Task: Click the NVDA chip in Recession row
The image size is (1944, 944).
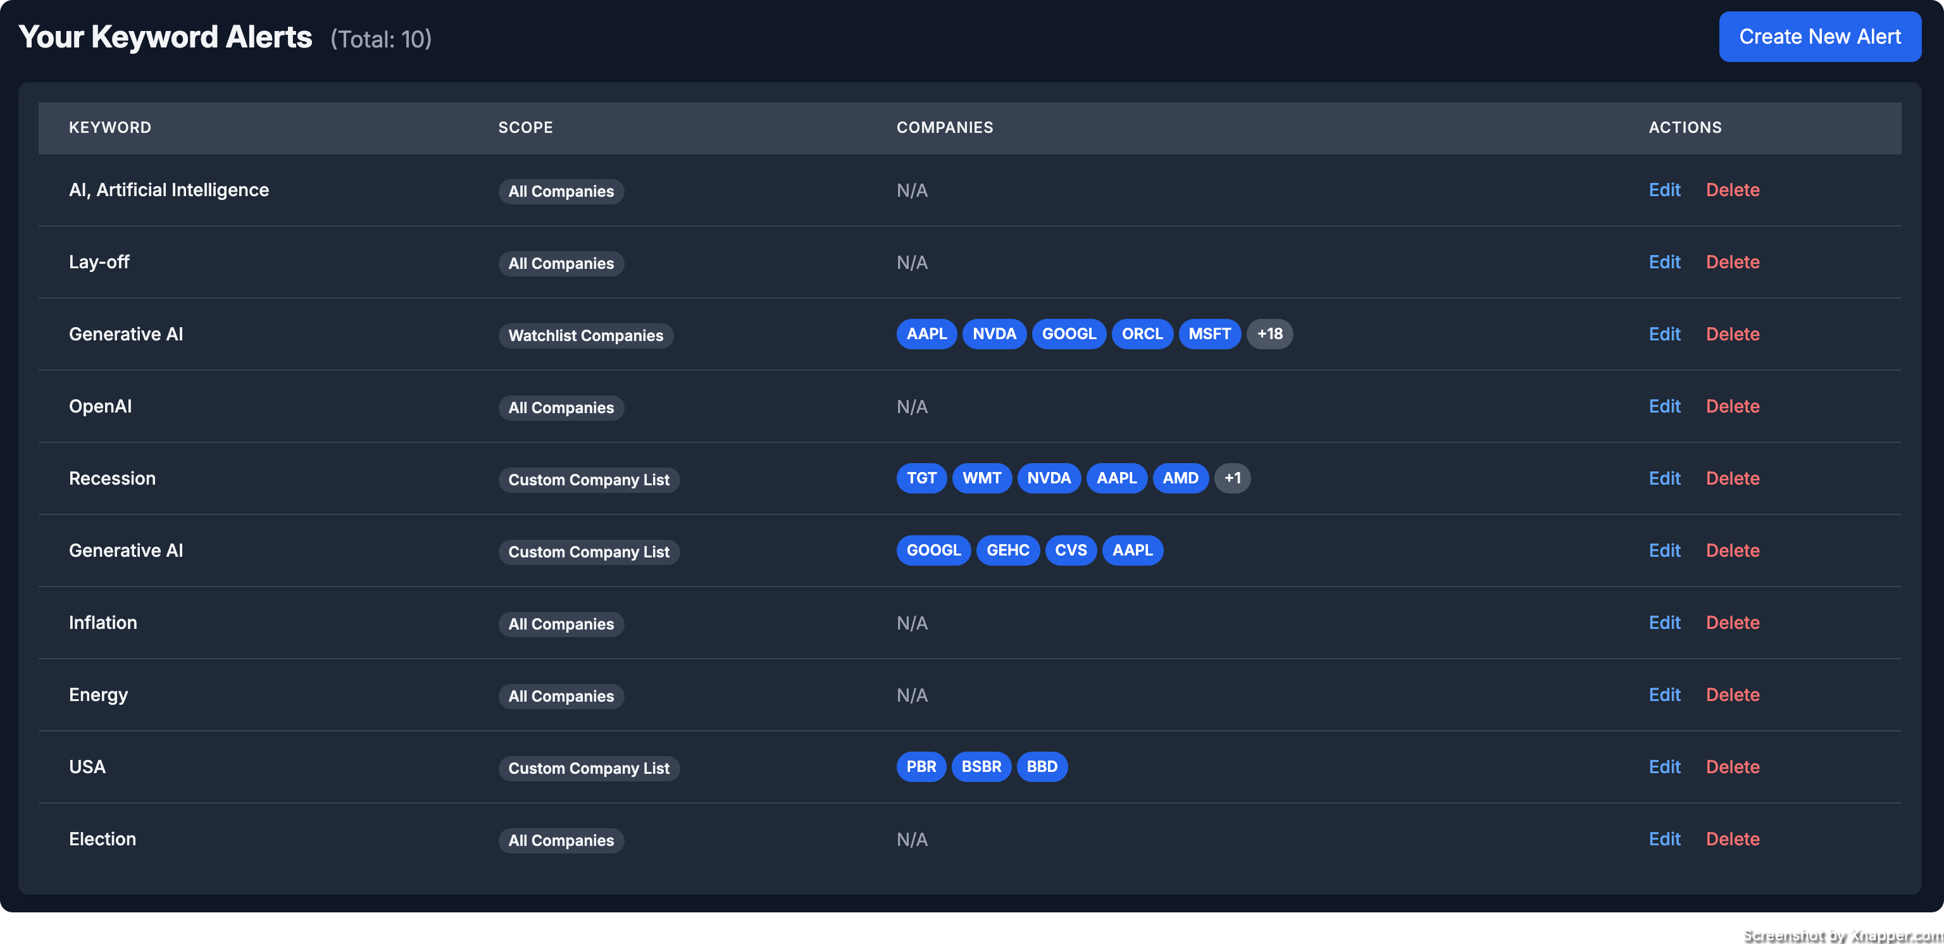Action: [x=1048, y=478]
